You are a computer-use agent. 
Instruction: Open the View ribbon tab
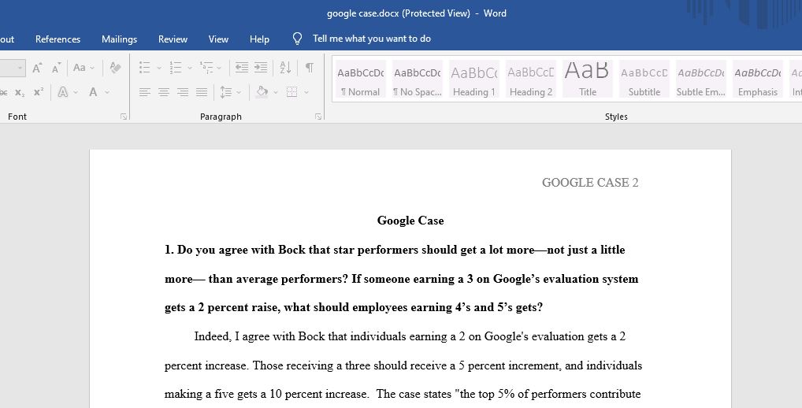[218, 39]
